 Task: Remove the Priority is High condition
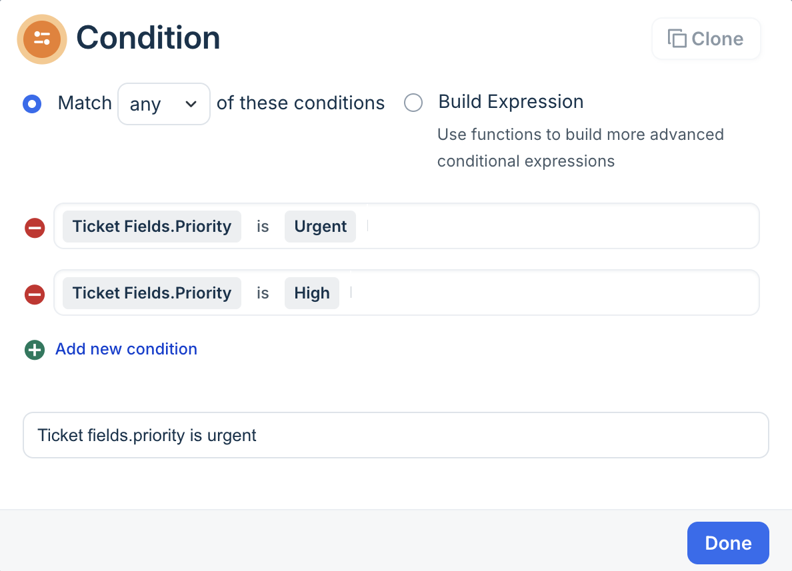pyautogui.click(x=35, y=294)
